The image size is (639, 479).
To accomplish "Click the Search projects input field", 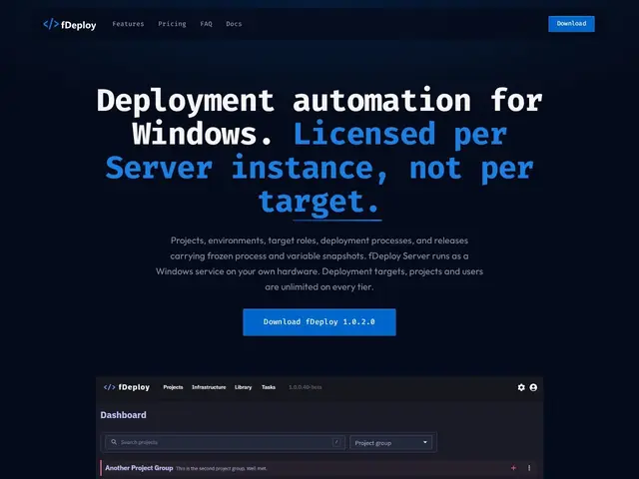I will click(225, 442).
